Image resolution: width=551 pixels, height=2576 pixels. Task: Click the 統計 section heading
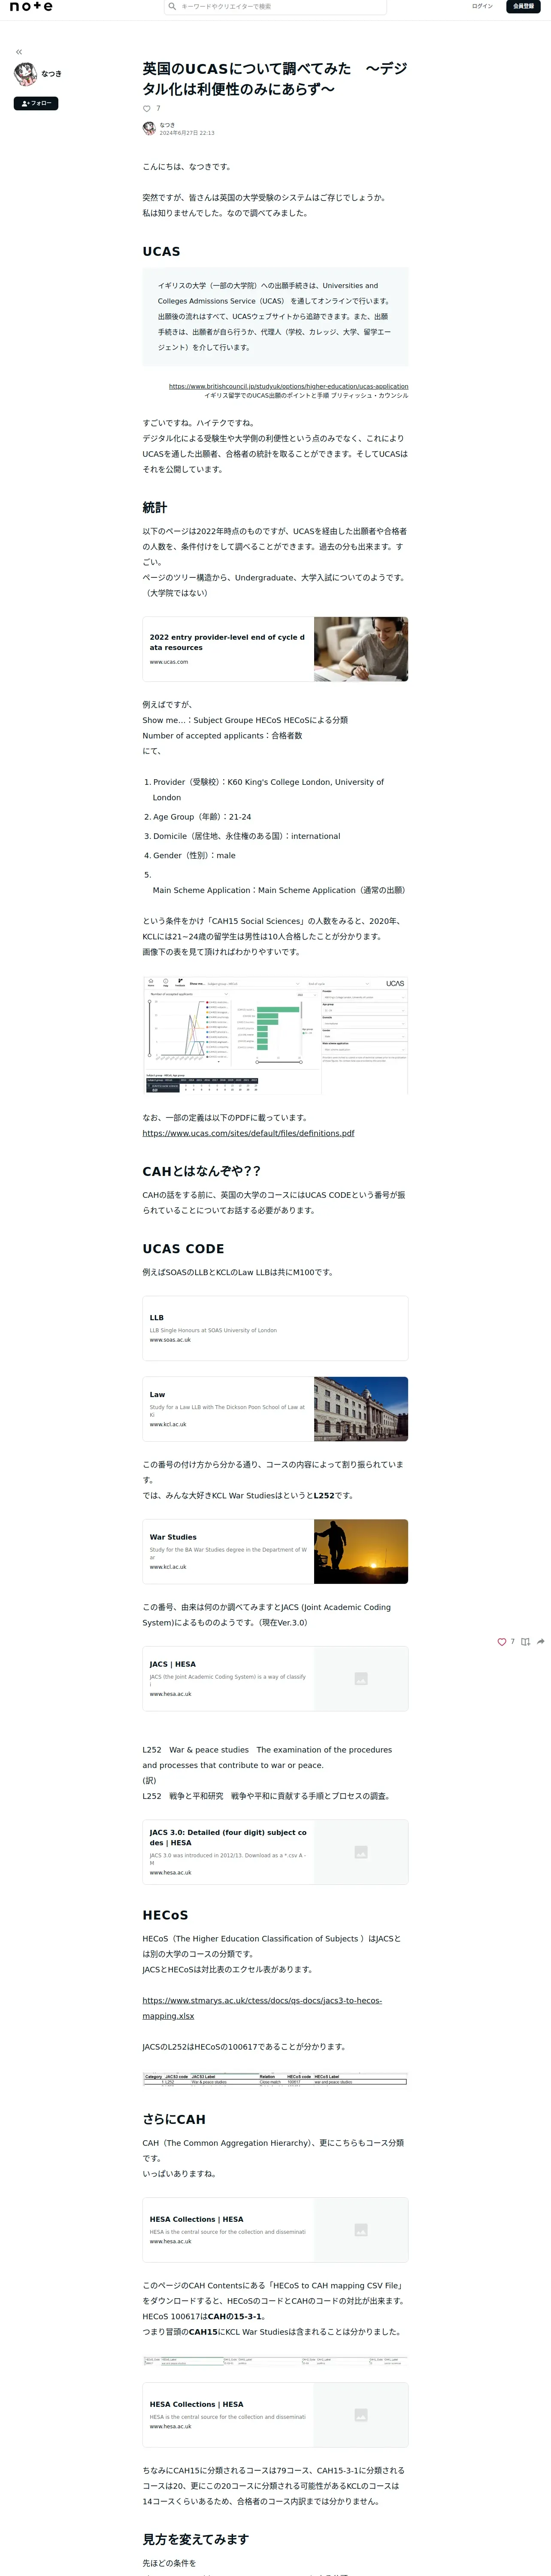pos(154,507)
